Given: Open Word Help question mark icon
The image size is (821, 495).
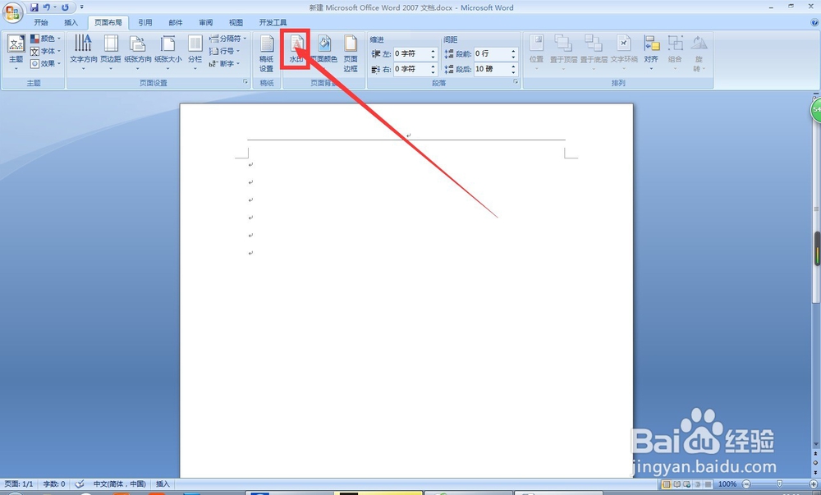Looking at the screenshot, I should tap(814, 22).
